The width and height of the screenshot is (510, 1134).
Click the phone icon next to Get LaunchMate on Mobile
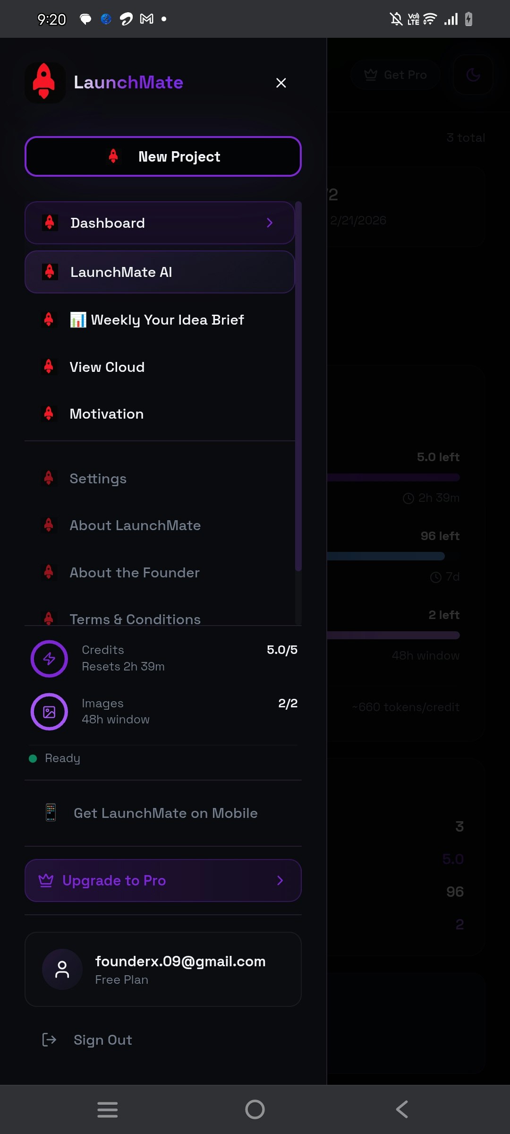pos(50,812)
